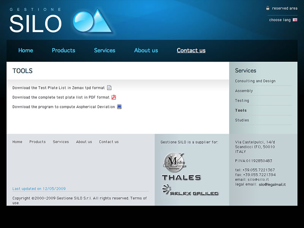
Task: Click the silo@silo.it email address
Action: pyautogui.click(x=258, y=179)
